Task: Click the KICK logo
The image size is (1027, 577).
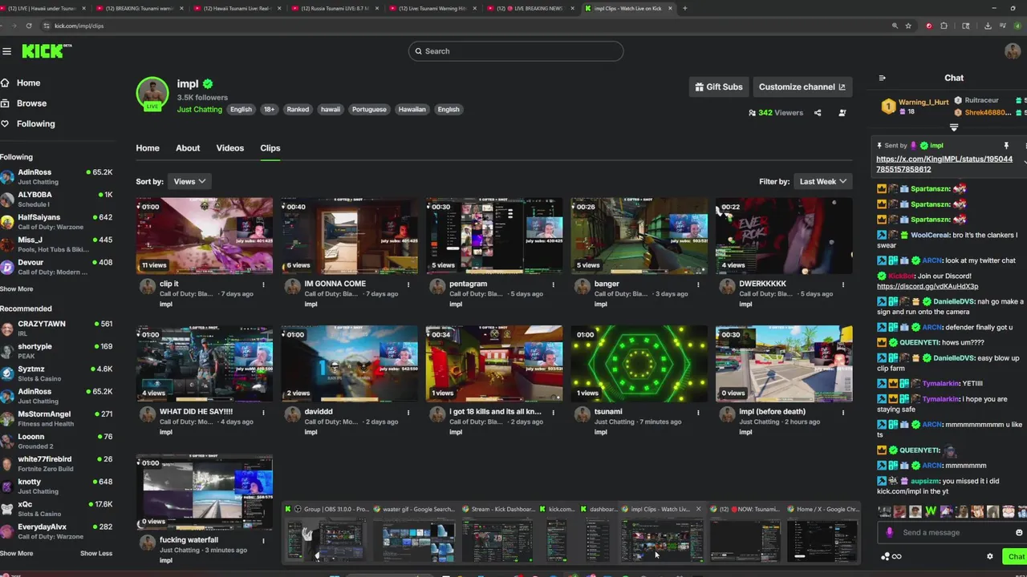Action: [x=47, y=51]
